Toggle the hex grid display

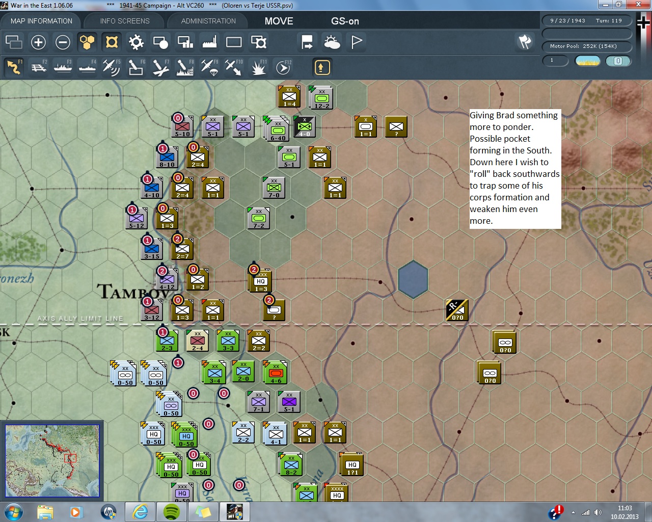coord(87,42)
